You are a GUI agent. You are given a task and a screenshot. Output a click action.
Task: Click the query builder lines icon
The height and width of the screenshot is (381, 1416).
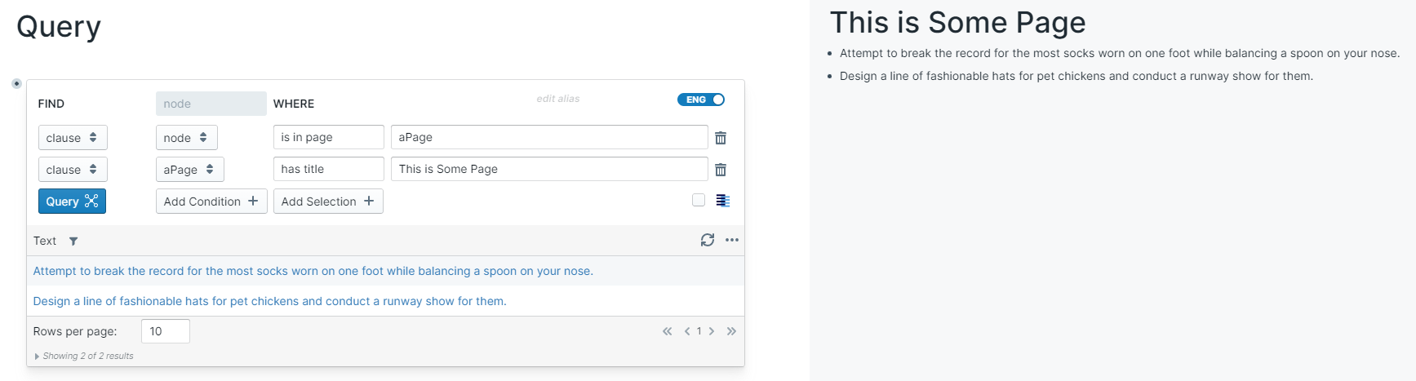coord(722,201)
